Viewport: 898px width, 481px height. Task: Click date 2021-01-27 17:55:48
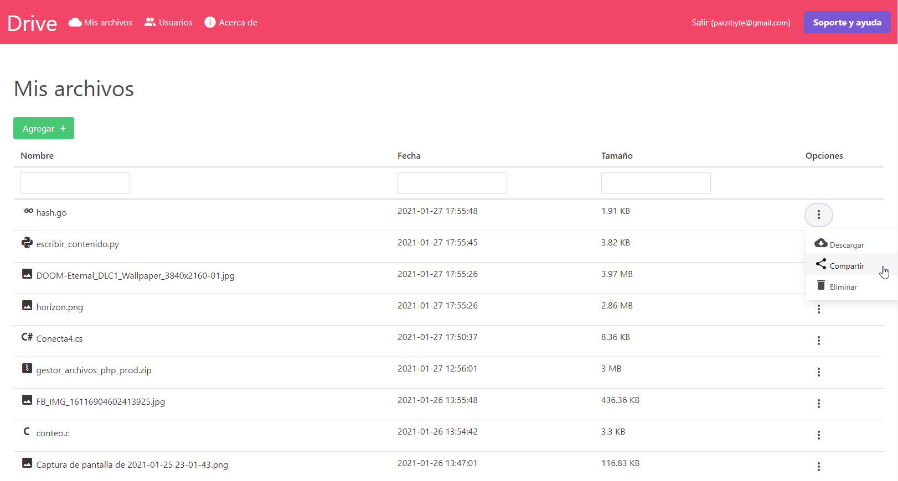[x=437, y=211]
